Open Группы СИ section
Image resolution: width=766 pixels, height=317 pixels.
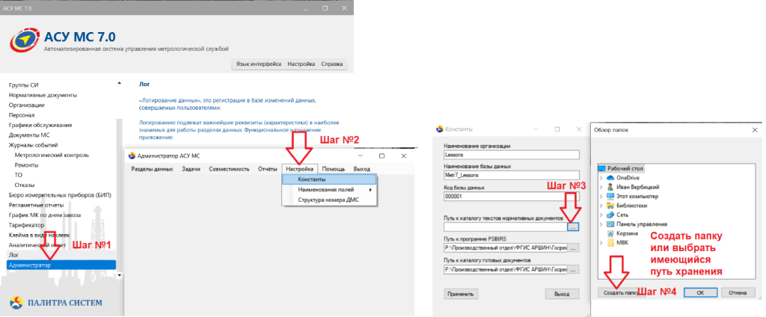23,85
